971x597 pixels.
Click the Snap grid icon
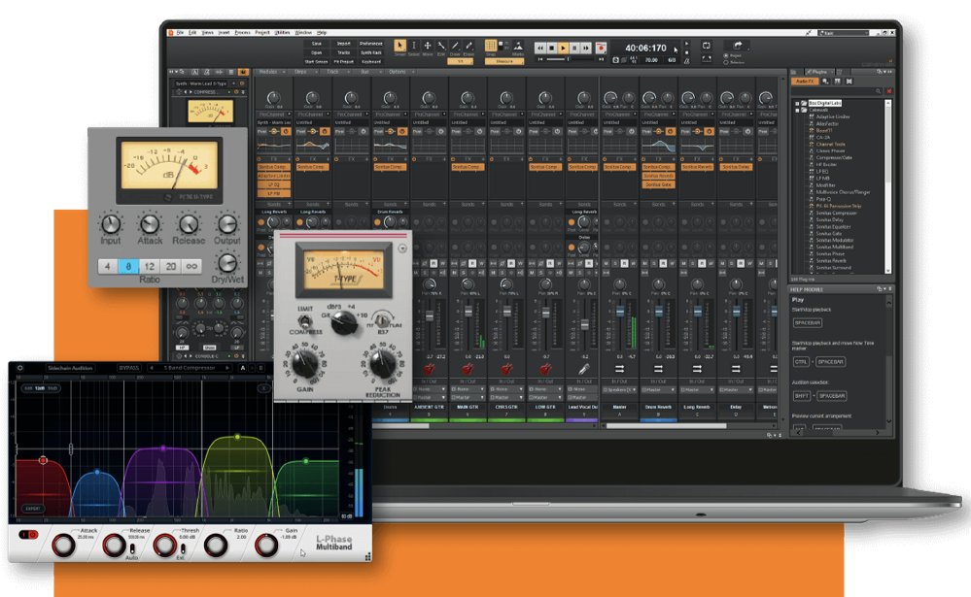click(x=491, y=46)
